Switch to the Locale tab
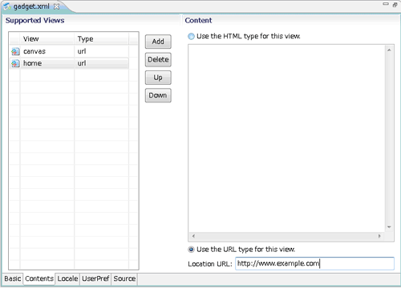 pos(67,278)
